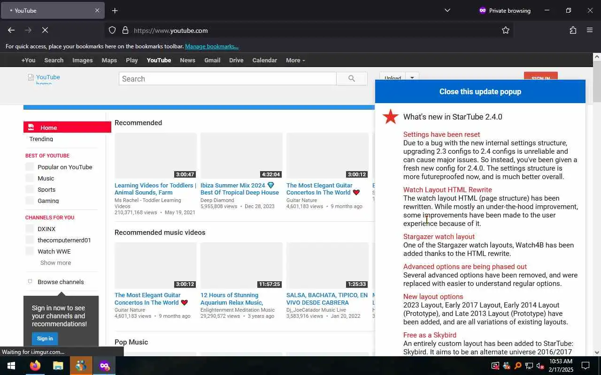
Task: Open File Explorer from the taskbar
Action: 58,366
